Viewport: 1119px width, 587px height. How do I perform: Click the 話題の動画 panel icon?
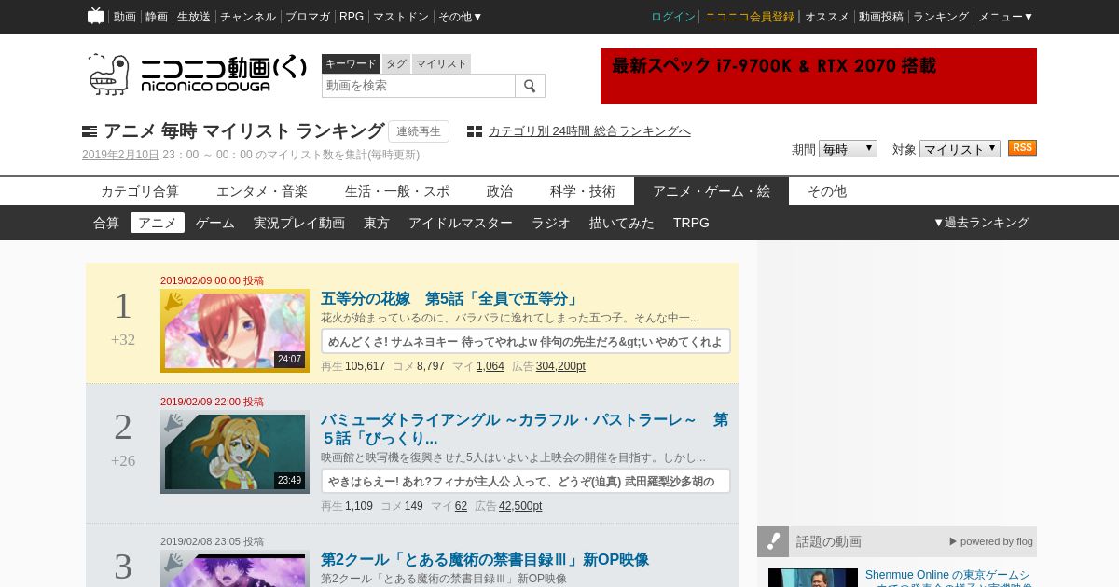pyautogui.click(x=773, y=541)
